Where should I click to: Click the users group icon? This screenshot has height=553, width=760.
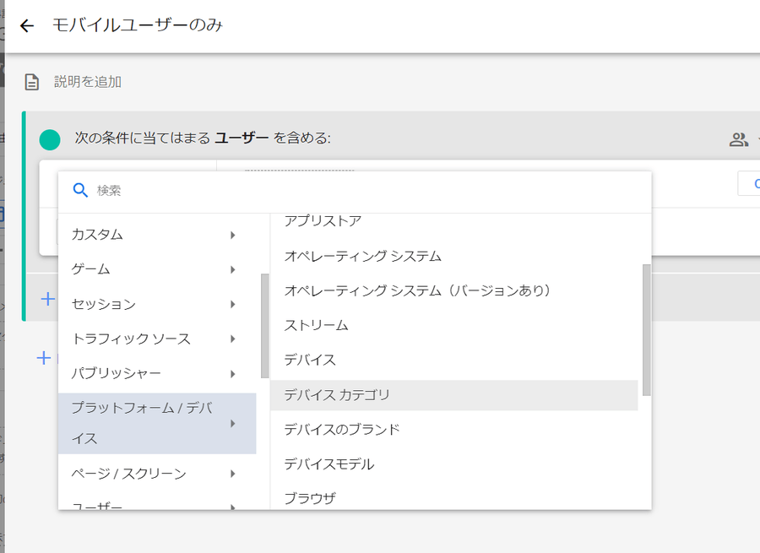point(739,139)
